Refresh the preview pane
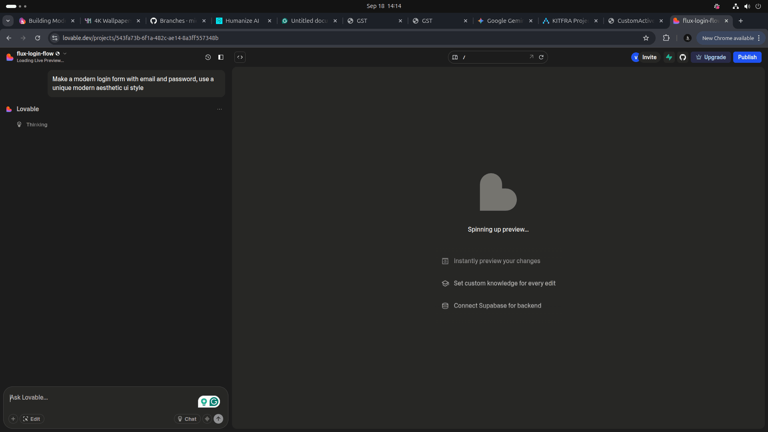The height and width of the screenshot is (432, 768). point(541,57)
